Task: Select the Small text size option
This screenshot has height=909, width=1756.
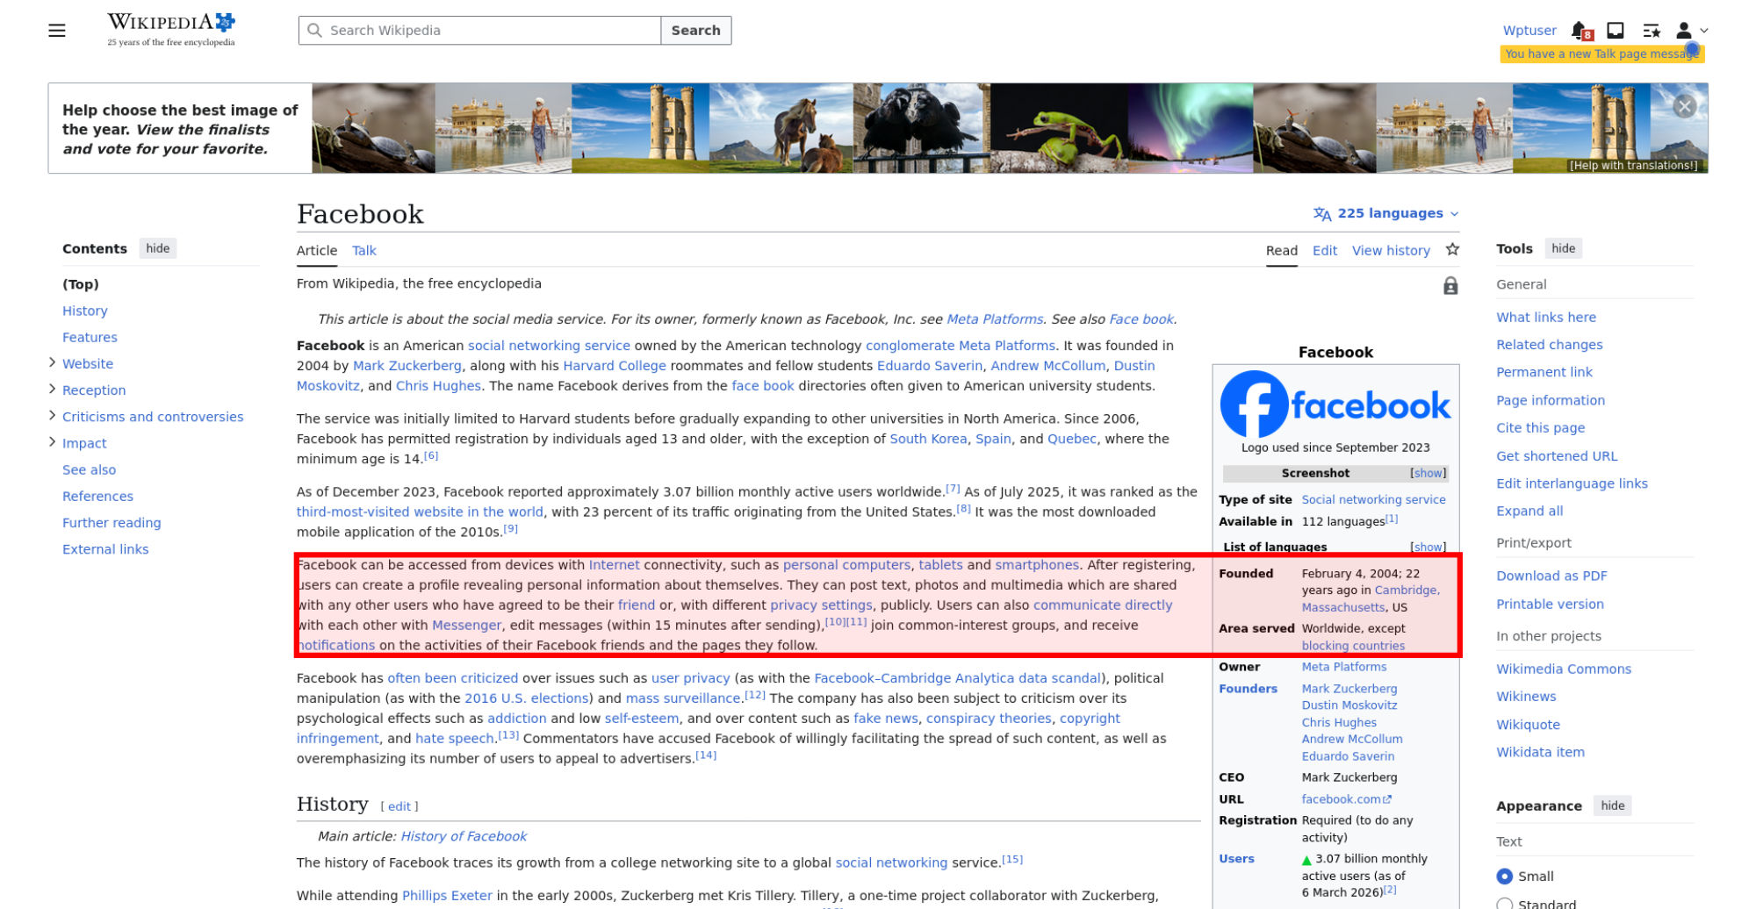Action: [x=1505, y=876]
